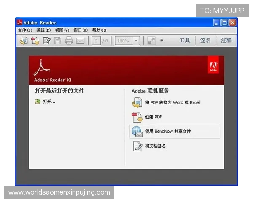Click the 将文档签名 link
The width and height of the screenshot is (253, 203).
click(x=155, y=146)
